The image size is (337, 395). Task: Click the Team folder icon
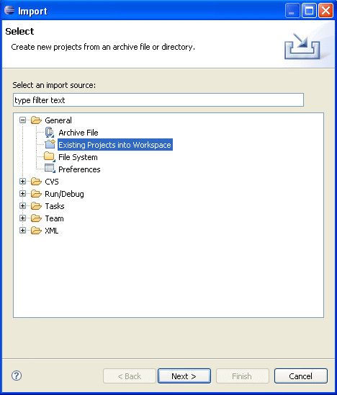point(36,218)
